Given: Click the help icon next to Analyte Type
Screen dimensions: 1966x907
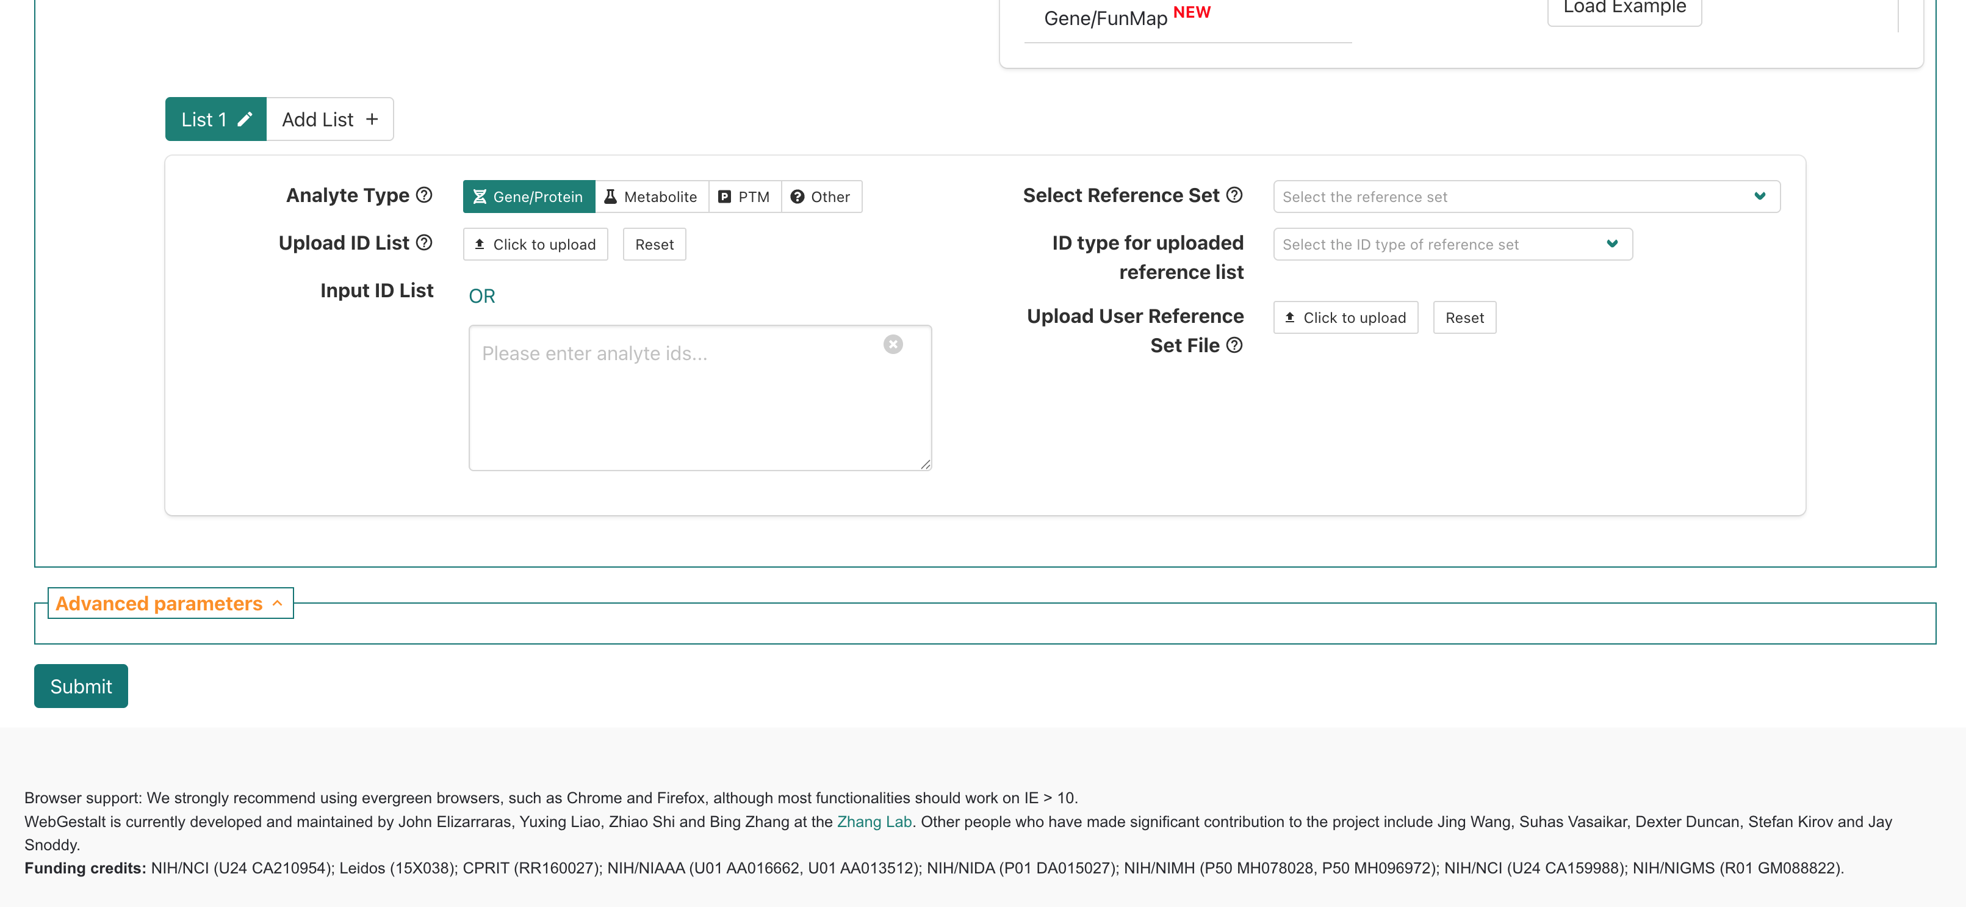Looking at the screenshot, I should point(424,195).
